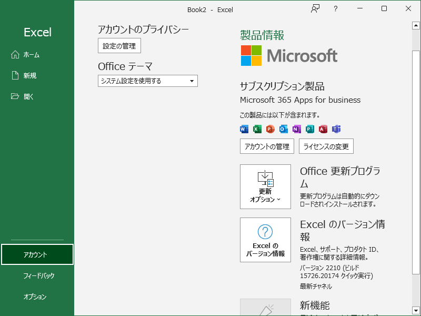Click the scrollbar down arrow

coord(416,310)
